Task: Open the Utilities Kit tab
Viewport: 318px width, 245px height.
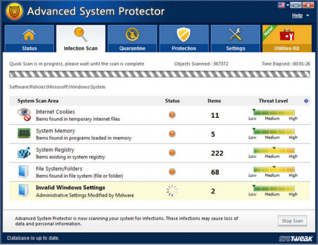Action: point(287,38)
